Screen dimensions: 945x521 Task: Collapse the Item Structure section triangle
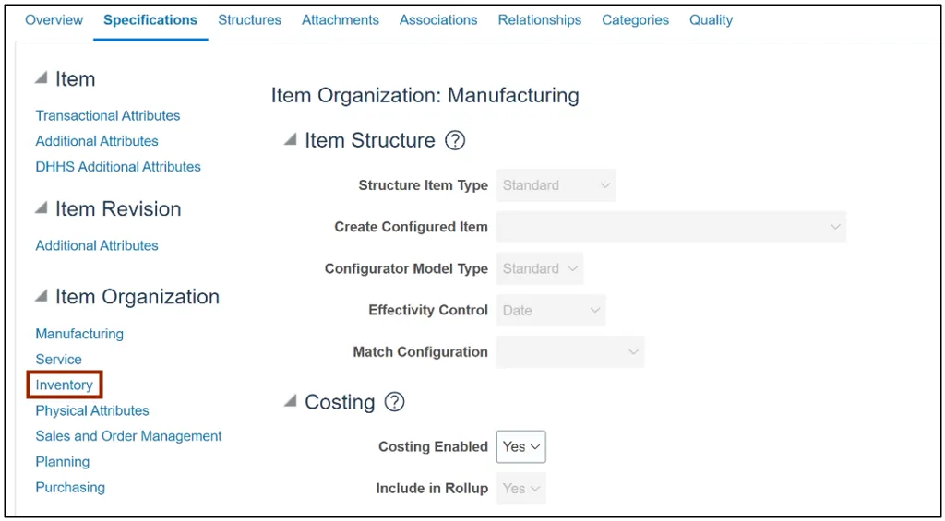click(x=291, y=140)
